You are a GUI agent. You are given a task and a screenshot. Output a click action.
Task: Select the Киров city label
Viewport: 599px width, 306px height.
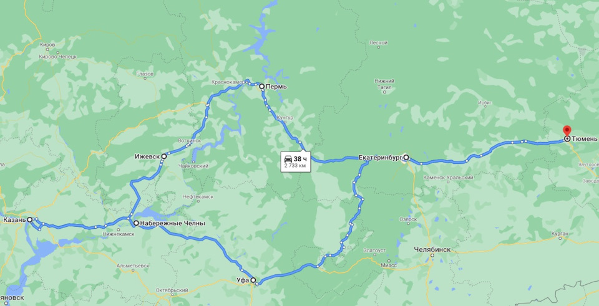47,45
